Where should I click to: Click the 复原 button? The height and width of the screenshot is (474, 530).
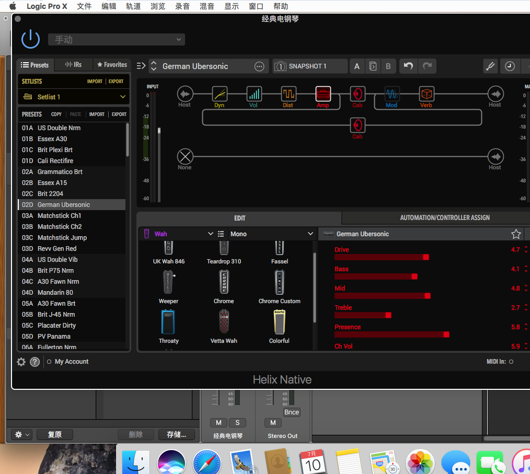point(55,434)
